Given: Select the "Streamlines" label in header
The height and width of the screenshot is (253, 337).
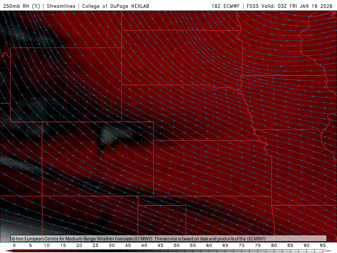Looking at the screenshot, I should pos(61,6).
